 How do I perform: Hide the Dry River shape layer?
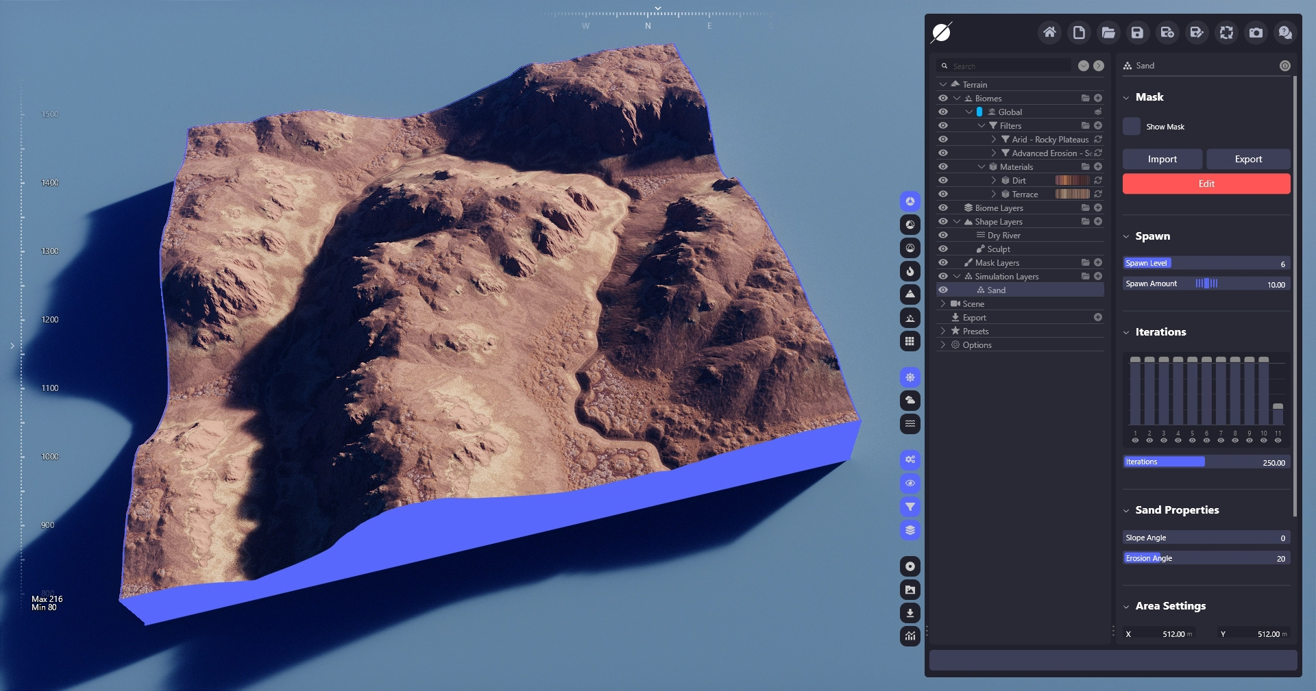pos(943,235)
